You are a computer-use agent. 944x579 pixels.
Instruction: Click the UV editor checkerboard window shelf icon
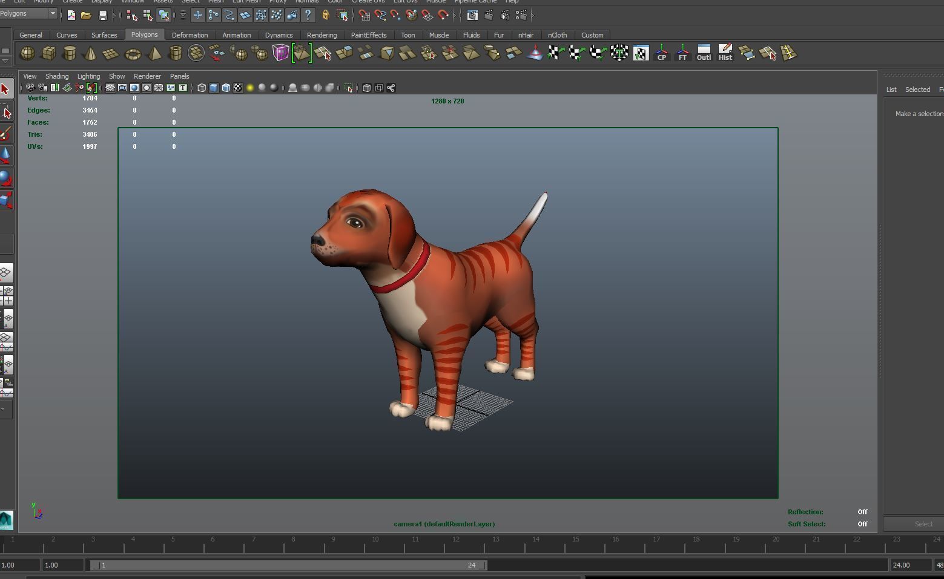click(641, 53)
